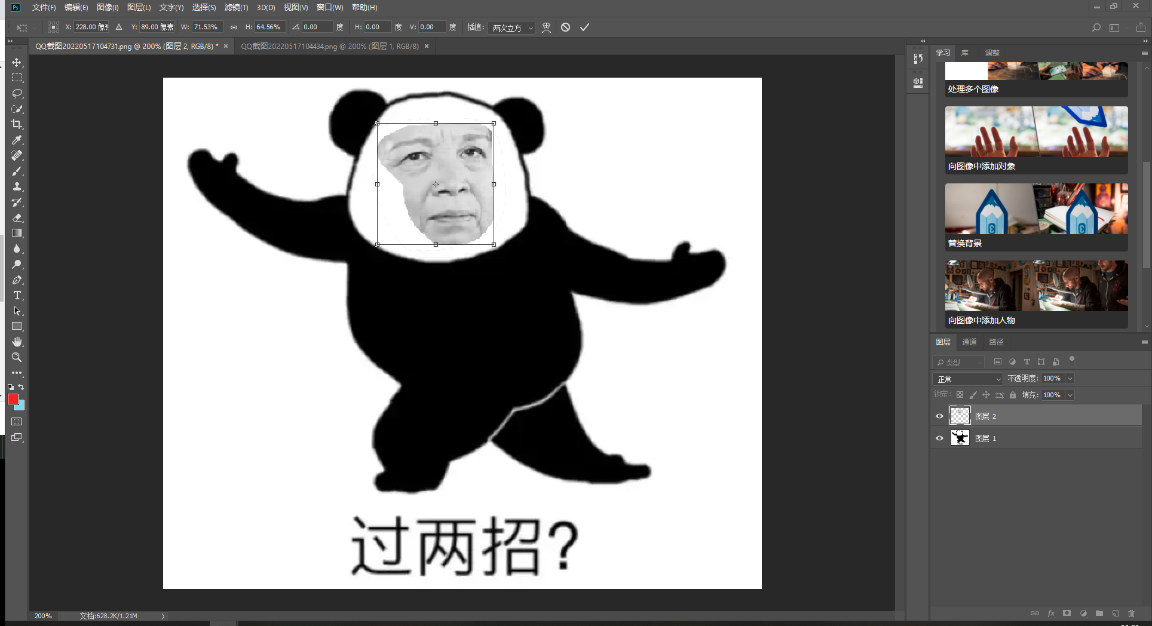Toggle lock image pixels brush icon
This screenshot has width=1152, height=626.
[973, 395]
